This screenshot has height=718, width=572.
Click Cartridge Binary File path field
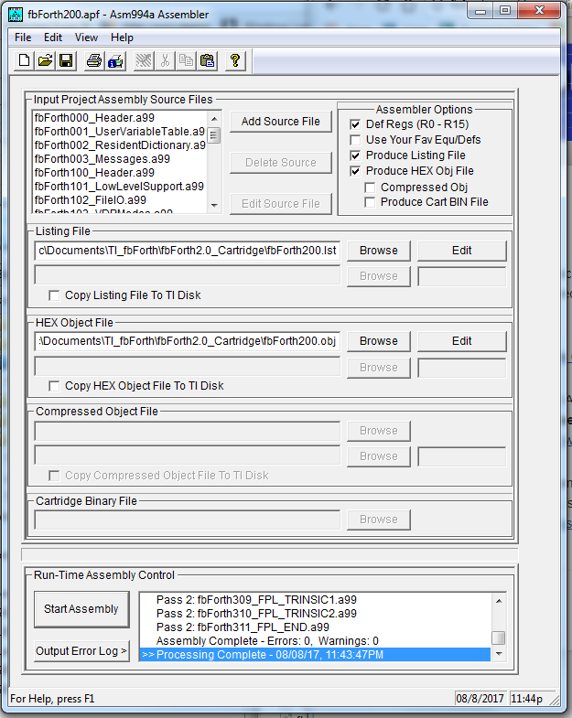(x=188, y=520)
